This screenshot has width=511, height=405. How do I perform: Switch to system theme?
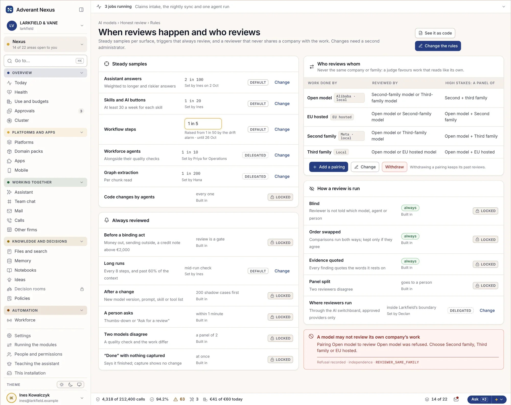tap(79, 385)
